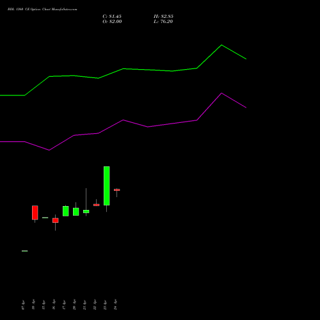This screenshot has width=320, height=320.
Task: Click the close price value C: 81.45
Action: (112, 16)
